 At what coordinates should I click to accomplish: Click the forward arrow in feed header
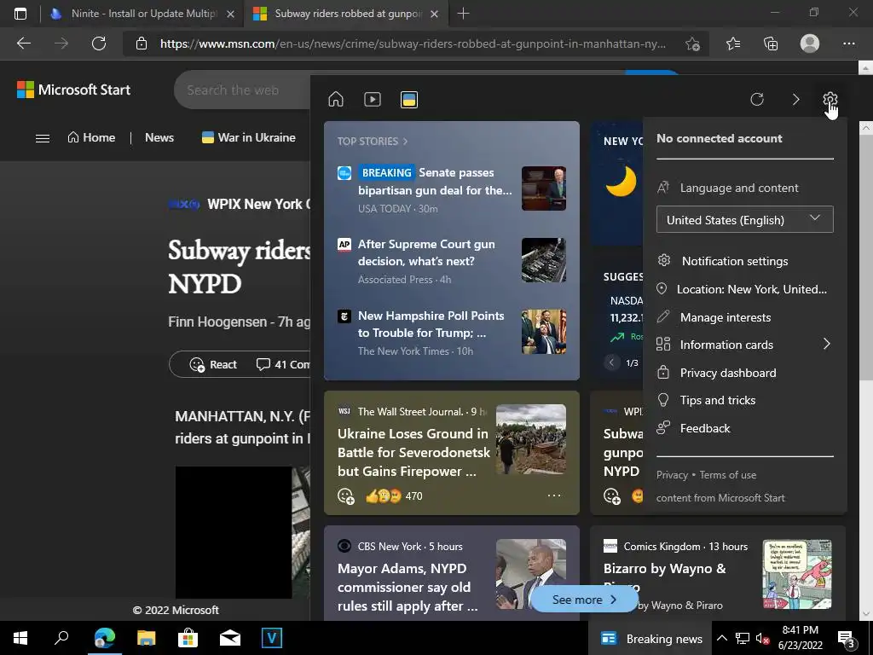[795, 99]
